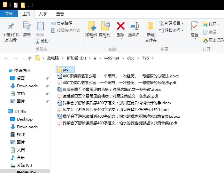Open the 文件 (File) tab
224x173 pixels.
9,14
